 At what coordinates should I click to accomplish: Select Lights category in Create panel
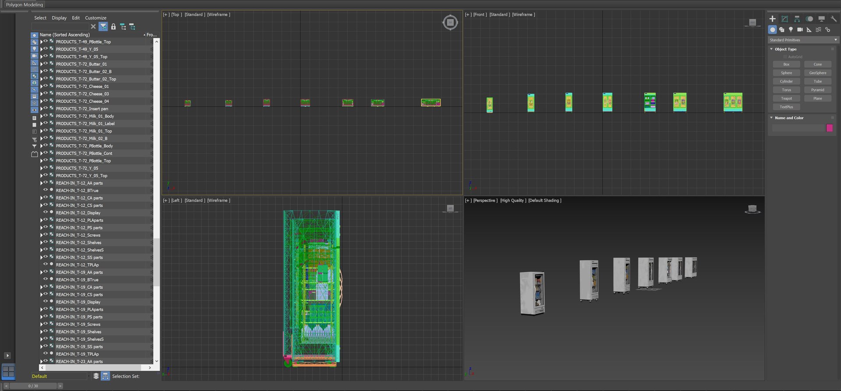[791, 30]
